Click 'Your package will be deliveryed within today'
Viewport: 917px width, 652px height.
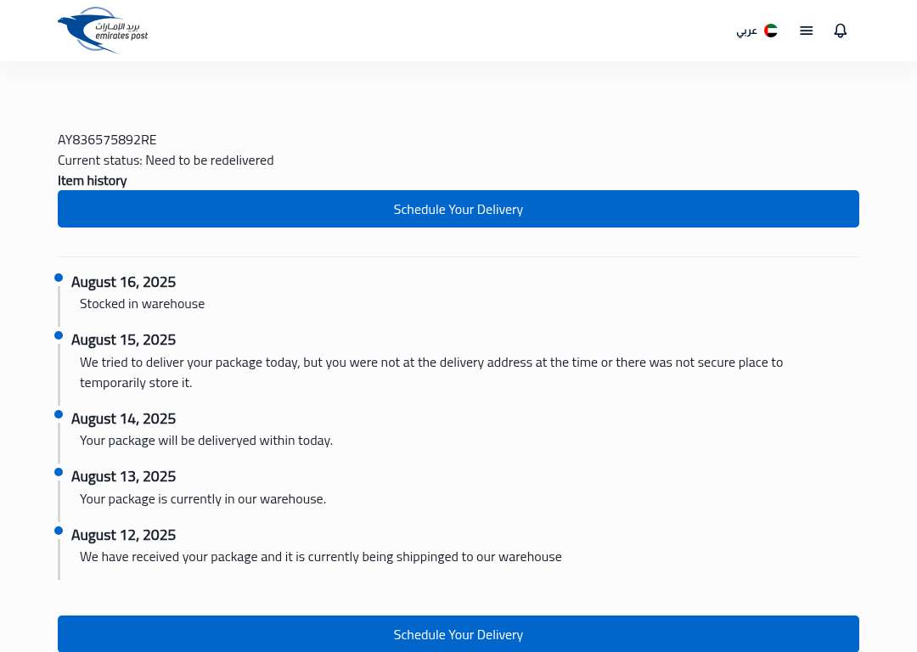(205, 441)
